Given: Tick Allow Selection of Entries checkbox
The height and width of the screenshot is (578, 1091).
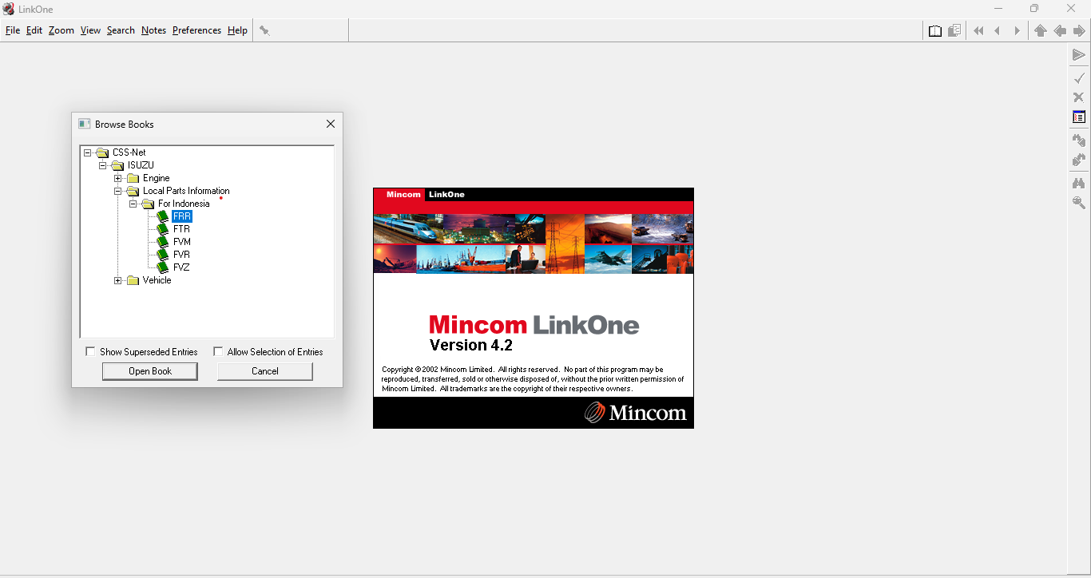Looking at the screenshot, I should [218, 351].
